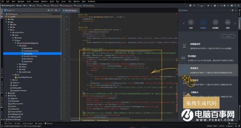Click the debug bug icon in toolbar

pos(215,6)
